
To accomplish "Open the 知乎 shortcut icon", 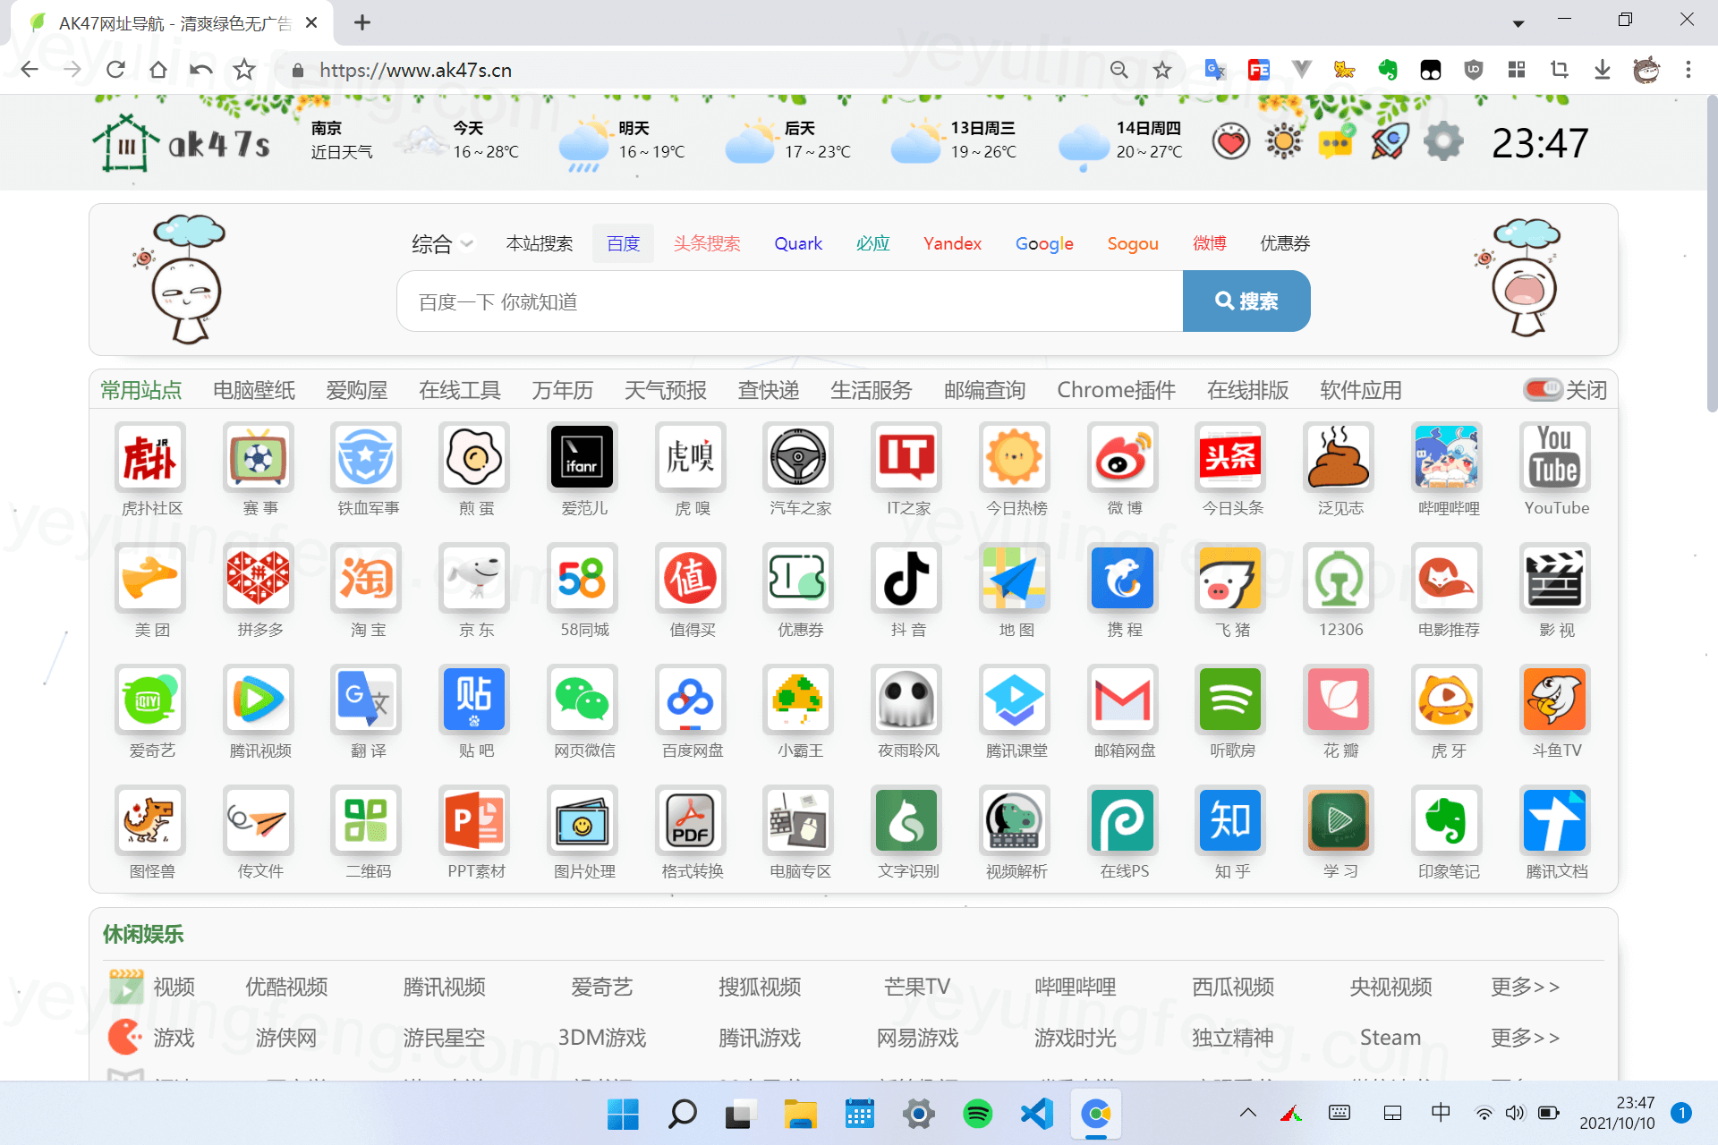I will point(1231,820).
